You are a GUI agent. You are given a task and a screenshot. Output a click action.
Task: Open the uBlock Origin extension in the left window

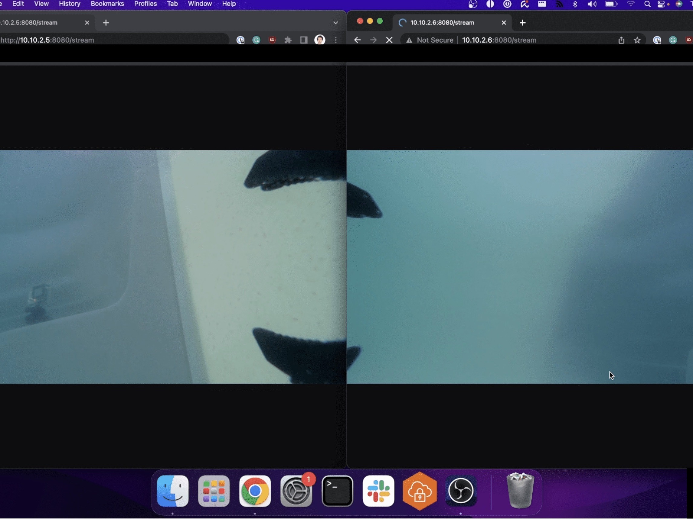pos(272,40)
